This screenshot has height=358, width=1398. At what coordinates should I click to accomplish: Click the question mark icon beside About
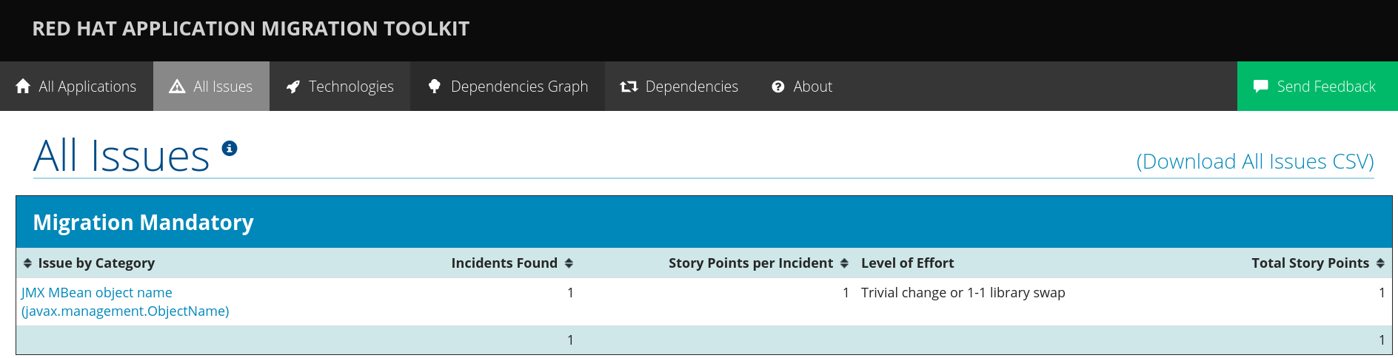(777, 87)
